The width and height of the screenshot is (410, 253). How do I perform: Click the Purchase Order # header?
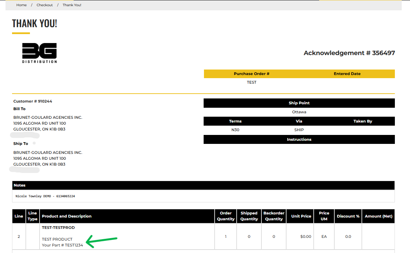pos(251,74)
